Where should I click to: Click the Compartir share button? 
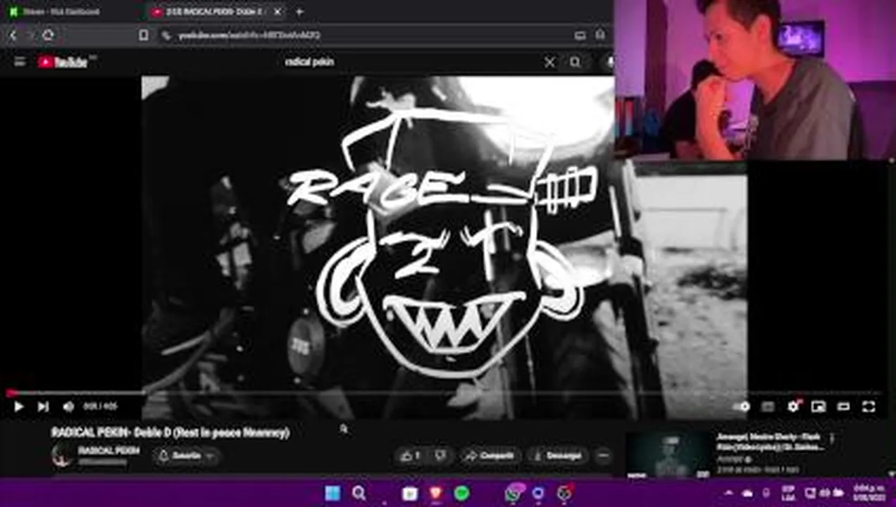[490, 456]
